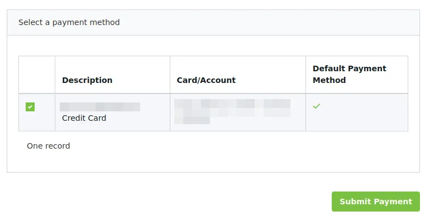Toggle the green payment method checkbox
This screenshot has height=216, width=425.
pos(30,107)
